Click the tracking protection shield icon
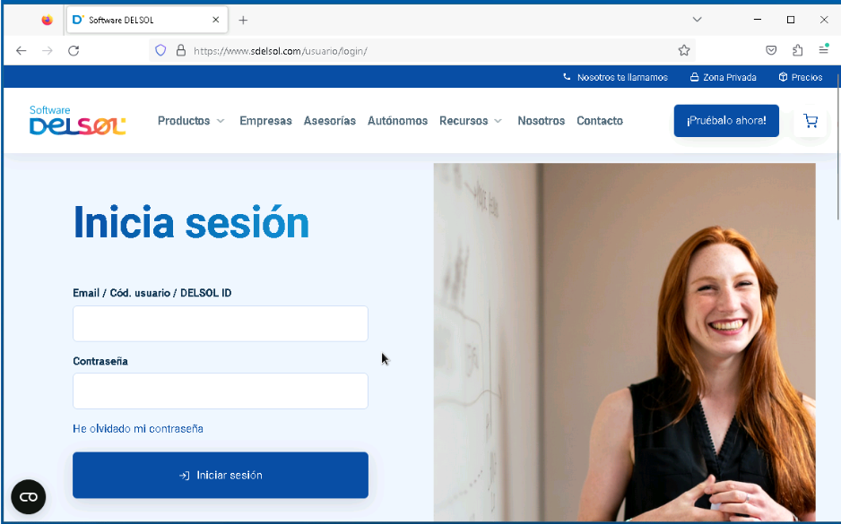 coord(160,51)
